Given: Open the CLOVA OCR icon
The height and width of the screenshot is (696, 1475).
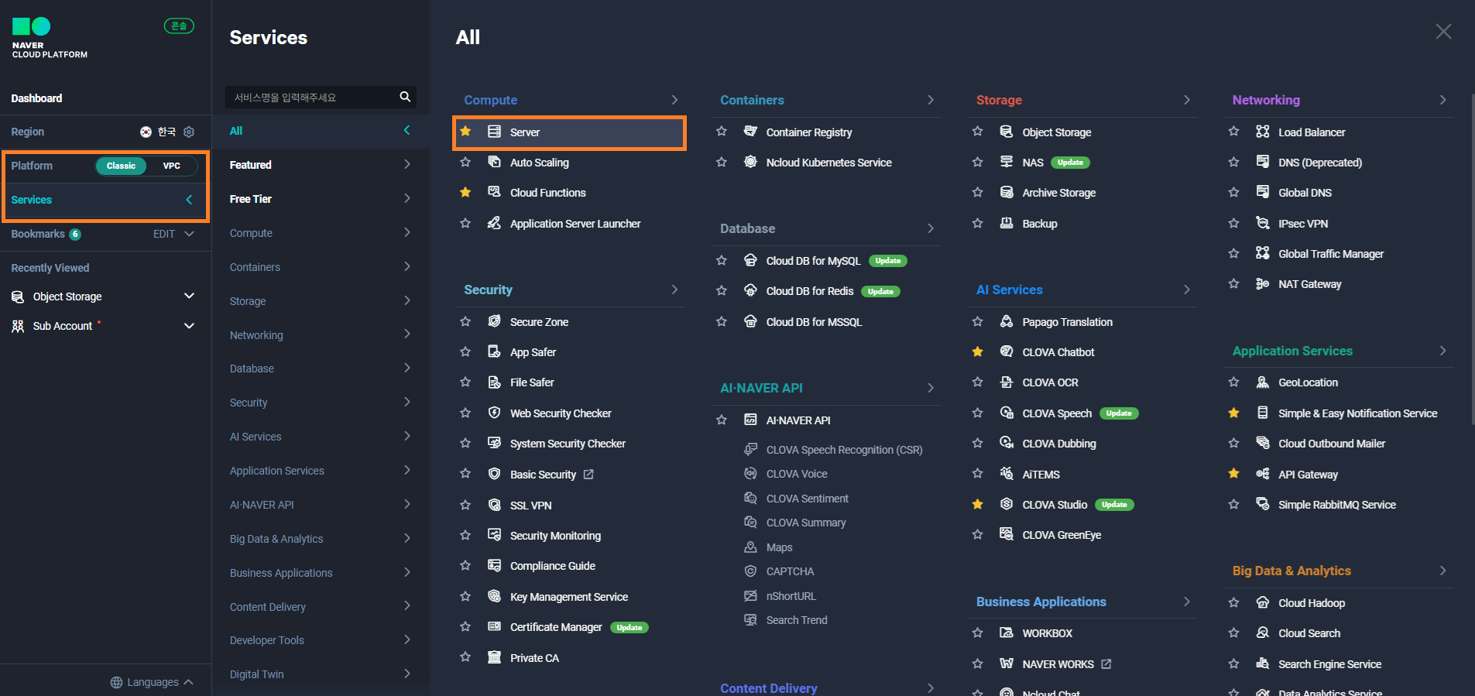Looking at the screenshot, I should point(1007,382).
